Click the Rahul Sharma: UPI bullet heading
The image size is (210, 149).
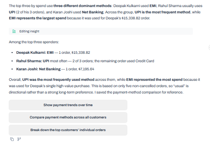coord(33,61)
